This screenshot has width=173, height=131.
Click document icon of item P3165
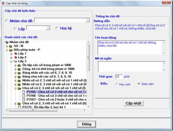[x=24, y=92]
